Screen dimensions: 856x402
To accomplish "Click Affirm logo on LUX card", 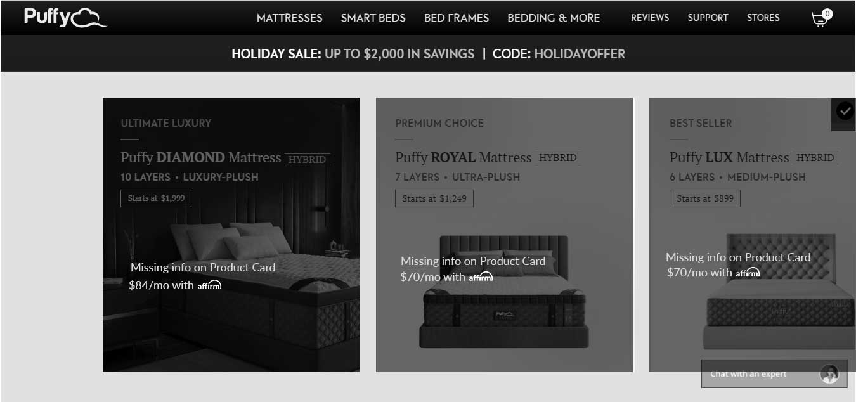I will point(748,273).
